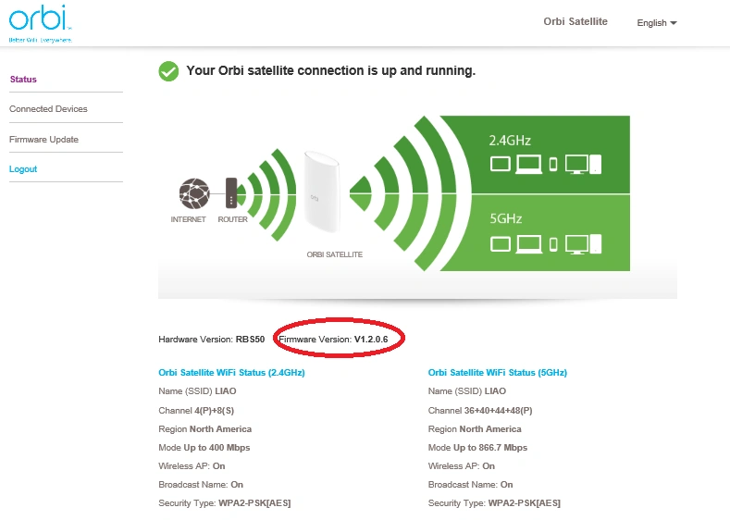This screenshot has width=730, height=520.
Task: Click Orbi Satellite WiFi Status (2.4GHz) heading
Action: (231, 373)
